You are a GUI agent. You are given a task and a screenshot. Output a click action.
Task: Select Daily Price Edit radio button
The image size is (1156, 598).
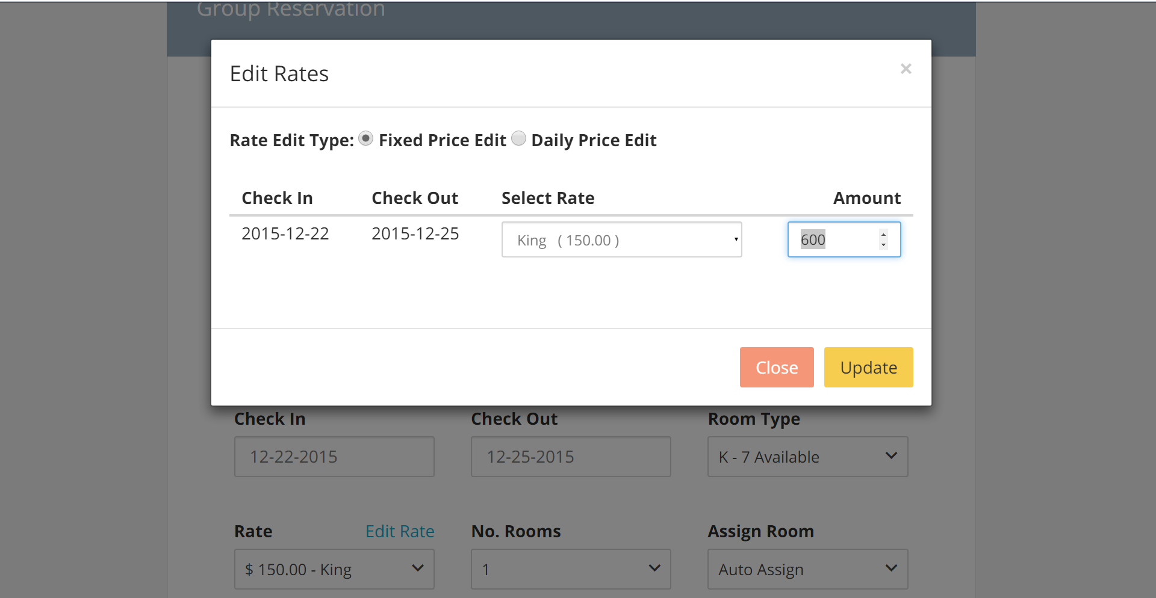coord(518,138)
